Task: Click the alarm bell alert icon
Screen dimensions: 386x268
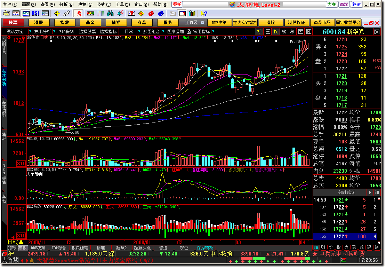Action: coord(120,14)
